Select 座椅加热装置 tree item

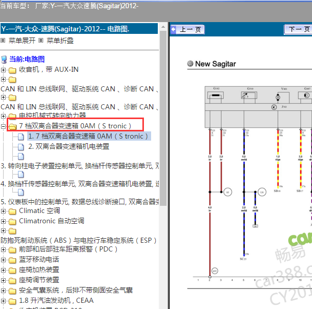click(39, 269)
